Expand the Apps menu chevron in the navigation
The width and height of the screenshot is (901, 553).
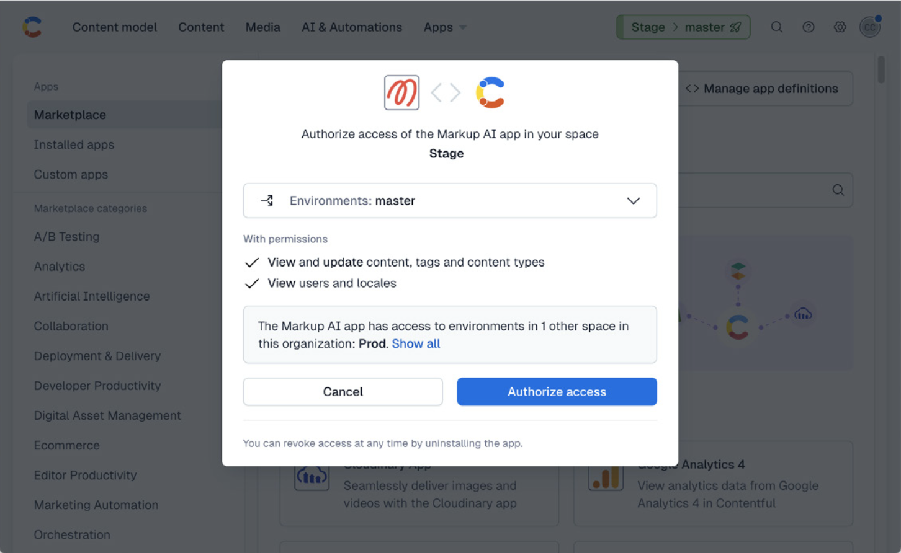coord(462,27)
